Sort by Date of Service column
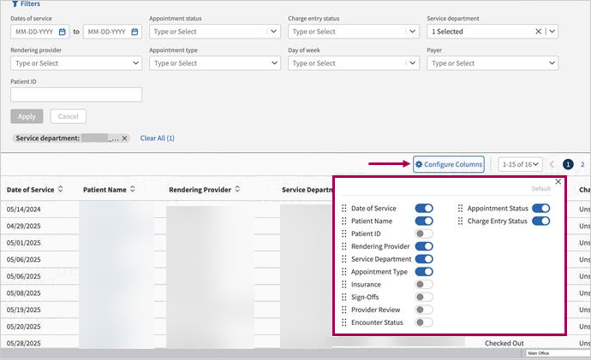This screenshot has height=360, width=591. click(61, 190)
